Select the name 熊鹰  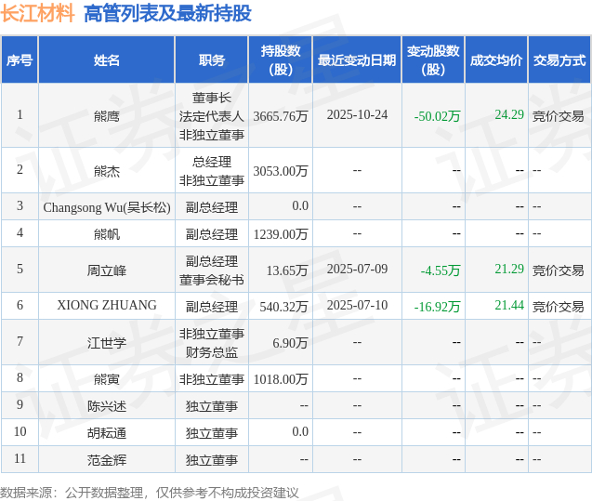[x=107, y=116]
